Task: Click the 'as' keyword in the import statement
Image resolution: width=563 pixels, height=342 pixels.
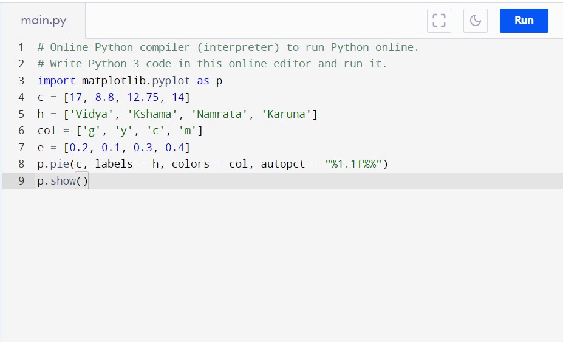Action: pos(203,80)
